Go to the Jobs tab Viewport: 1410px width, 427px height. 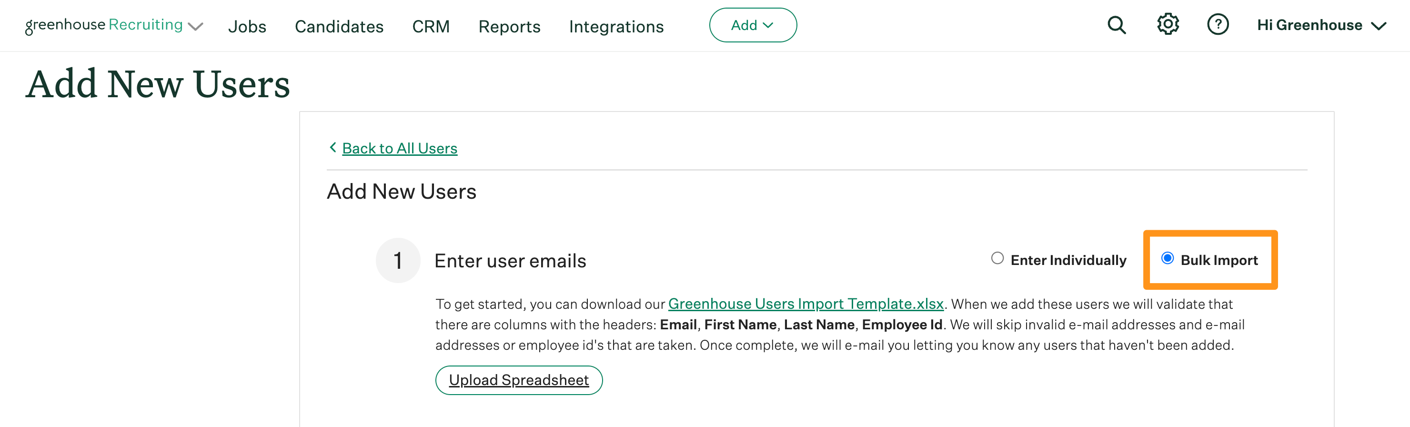[x=247, y=26]
